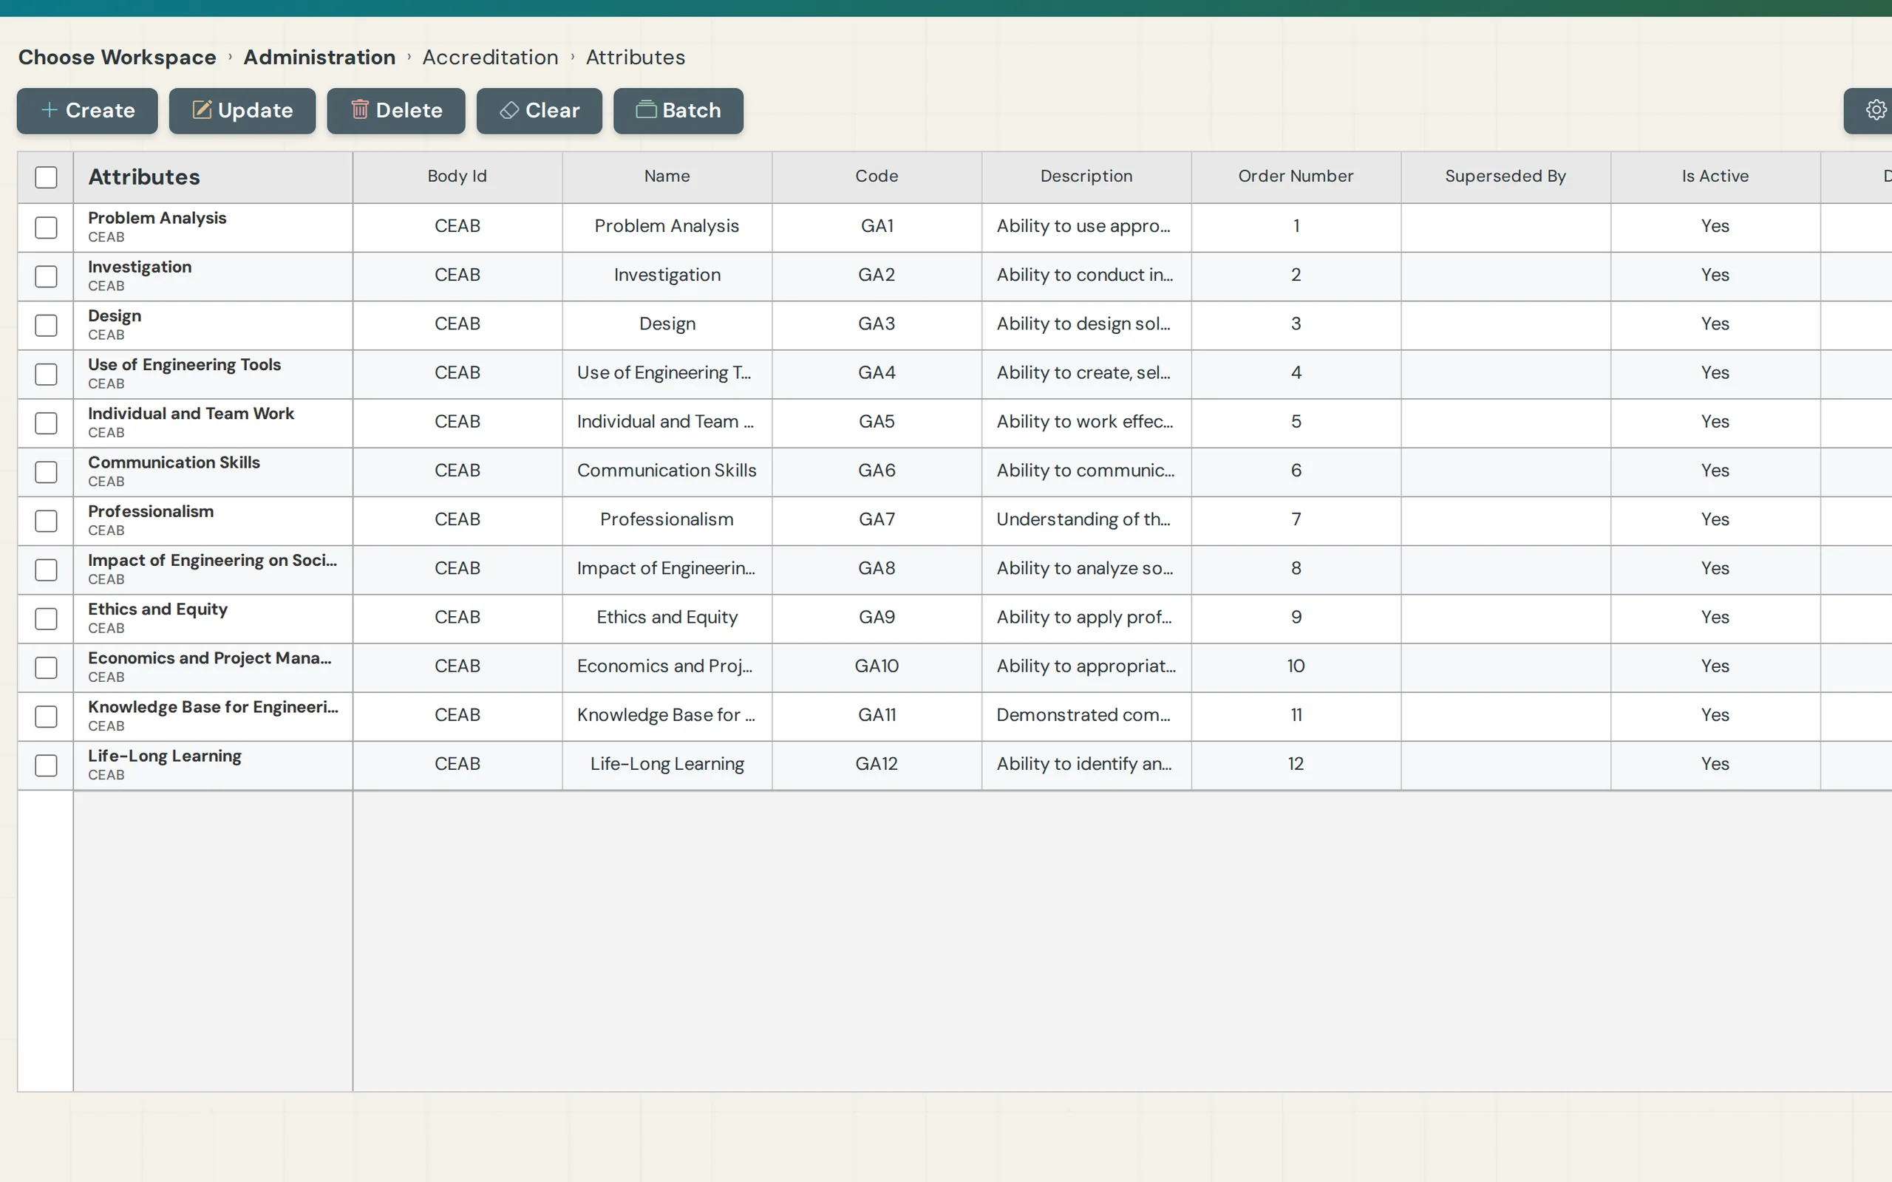Click 'Ability to conduct in...' description cell
This screenshot has width=1892, height=1182.
pos(1086,276)
